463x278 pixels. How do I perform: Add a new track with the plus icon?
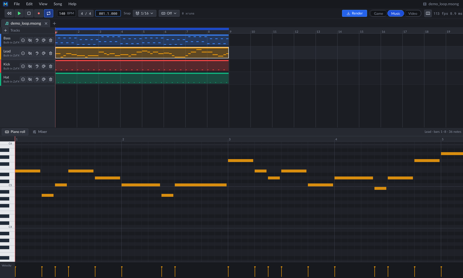pyautogui.click(x=5, y=30)
